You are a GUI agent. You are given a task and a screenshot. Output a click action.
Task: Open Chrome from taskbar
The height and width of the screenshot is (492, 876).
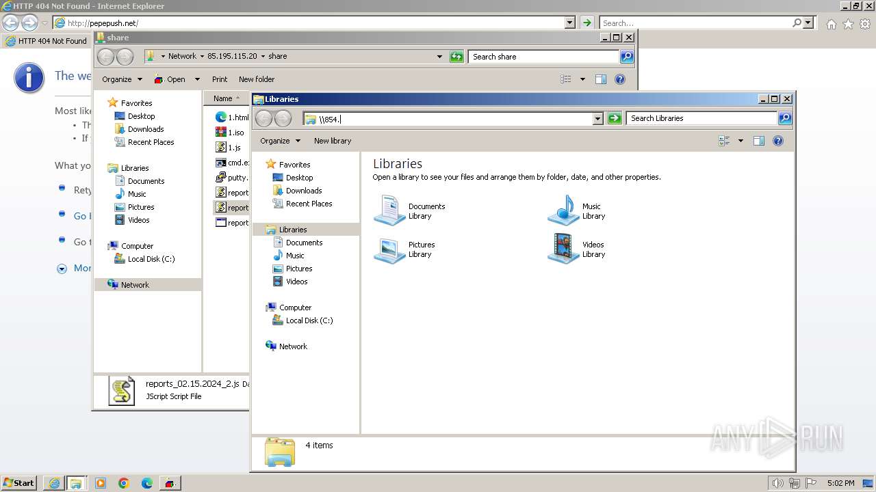click(124, 483)
